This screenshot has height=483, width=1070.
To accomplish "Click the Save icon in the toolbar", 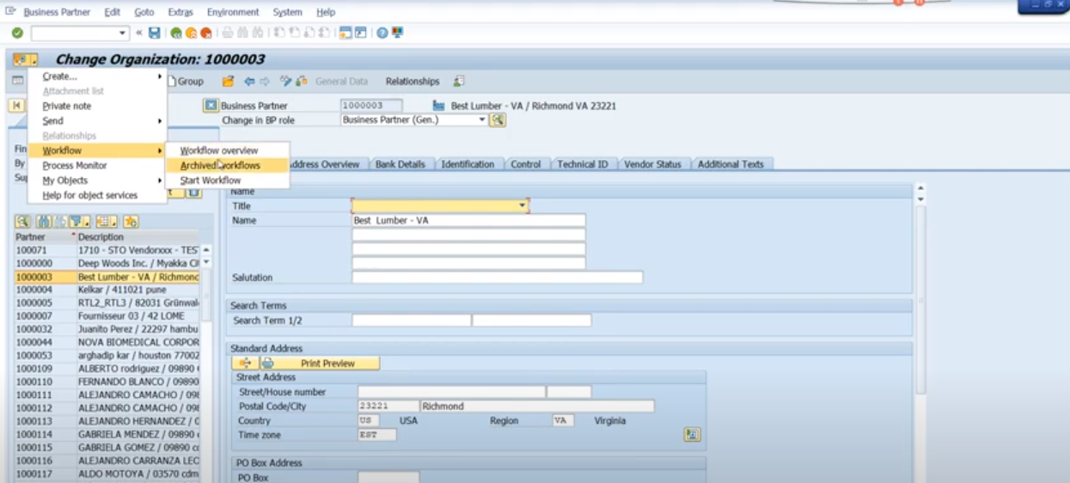I will click(x=154, y=33).
